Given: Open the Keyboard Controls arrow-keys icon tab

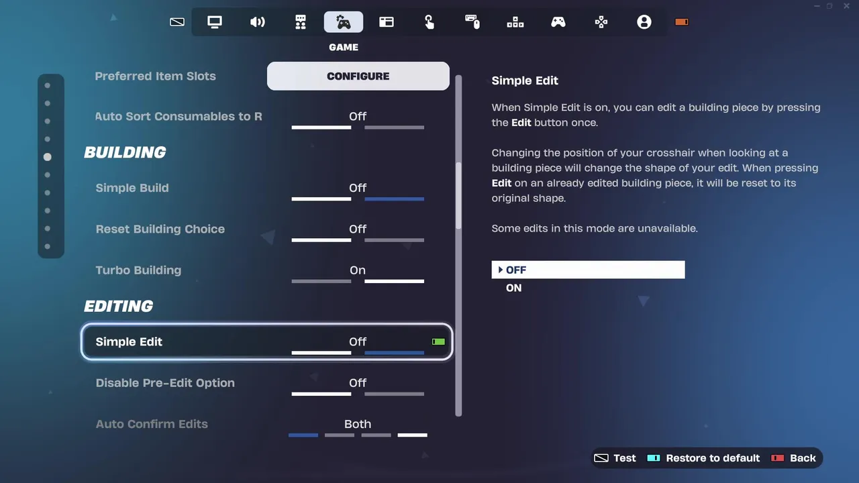Looking at the screenshot, I should coord(515,22).
